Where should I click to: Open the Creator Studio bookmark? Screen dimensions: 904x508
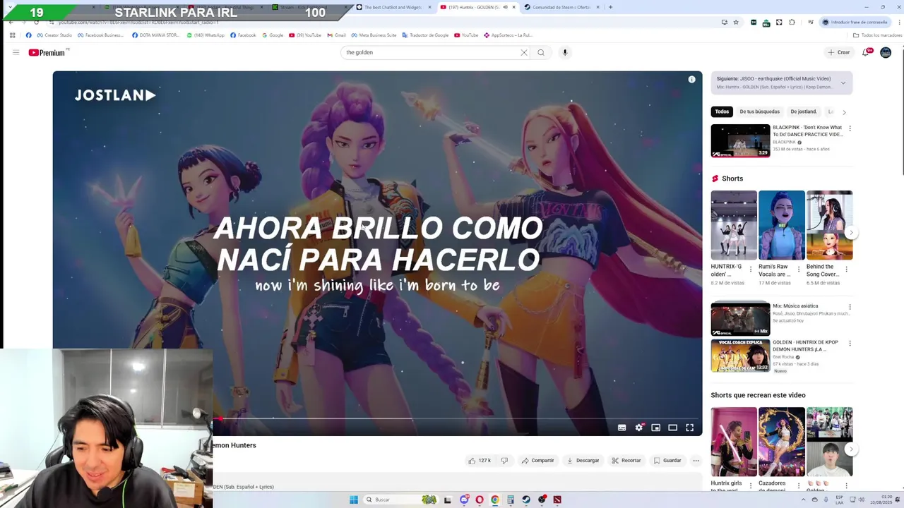pos(54,35)
